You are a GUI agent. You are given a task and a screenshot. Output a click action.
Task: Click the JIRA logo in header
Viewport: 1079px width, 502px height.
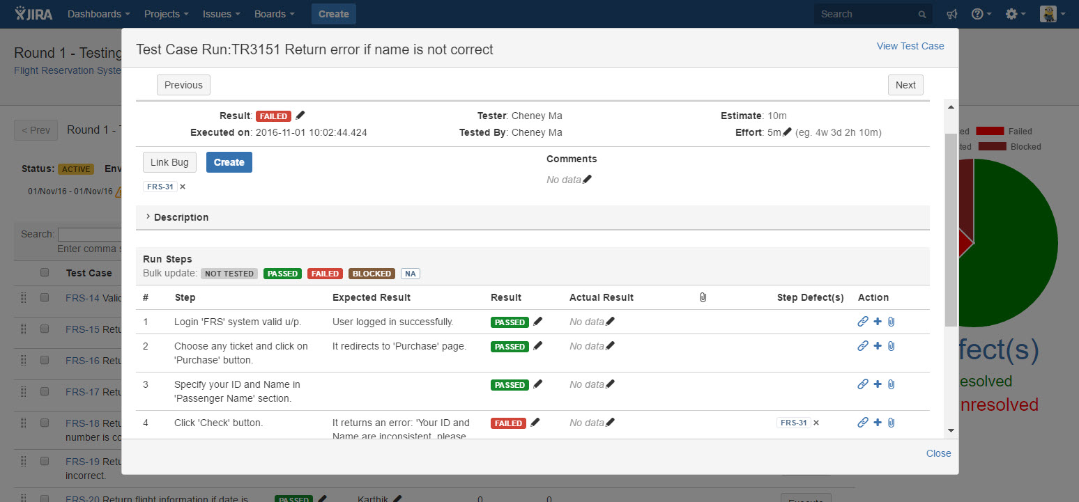(x=34, y=13)
